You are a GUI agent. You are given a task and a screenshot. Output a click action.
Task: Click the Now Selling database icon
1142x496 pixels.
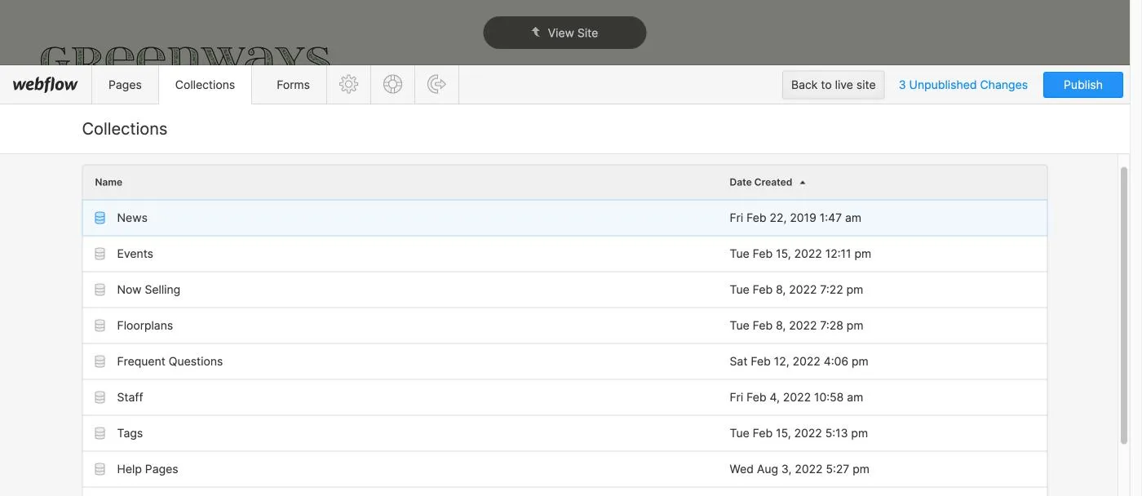tap(100, 290)
